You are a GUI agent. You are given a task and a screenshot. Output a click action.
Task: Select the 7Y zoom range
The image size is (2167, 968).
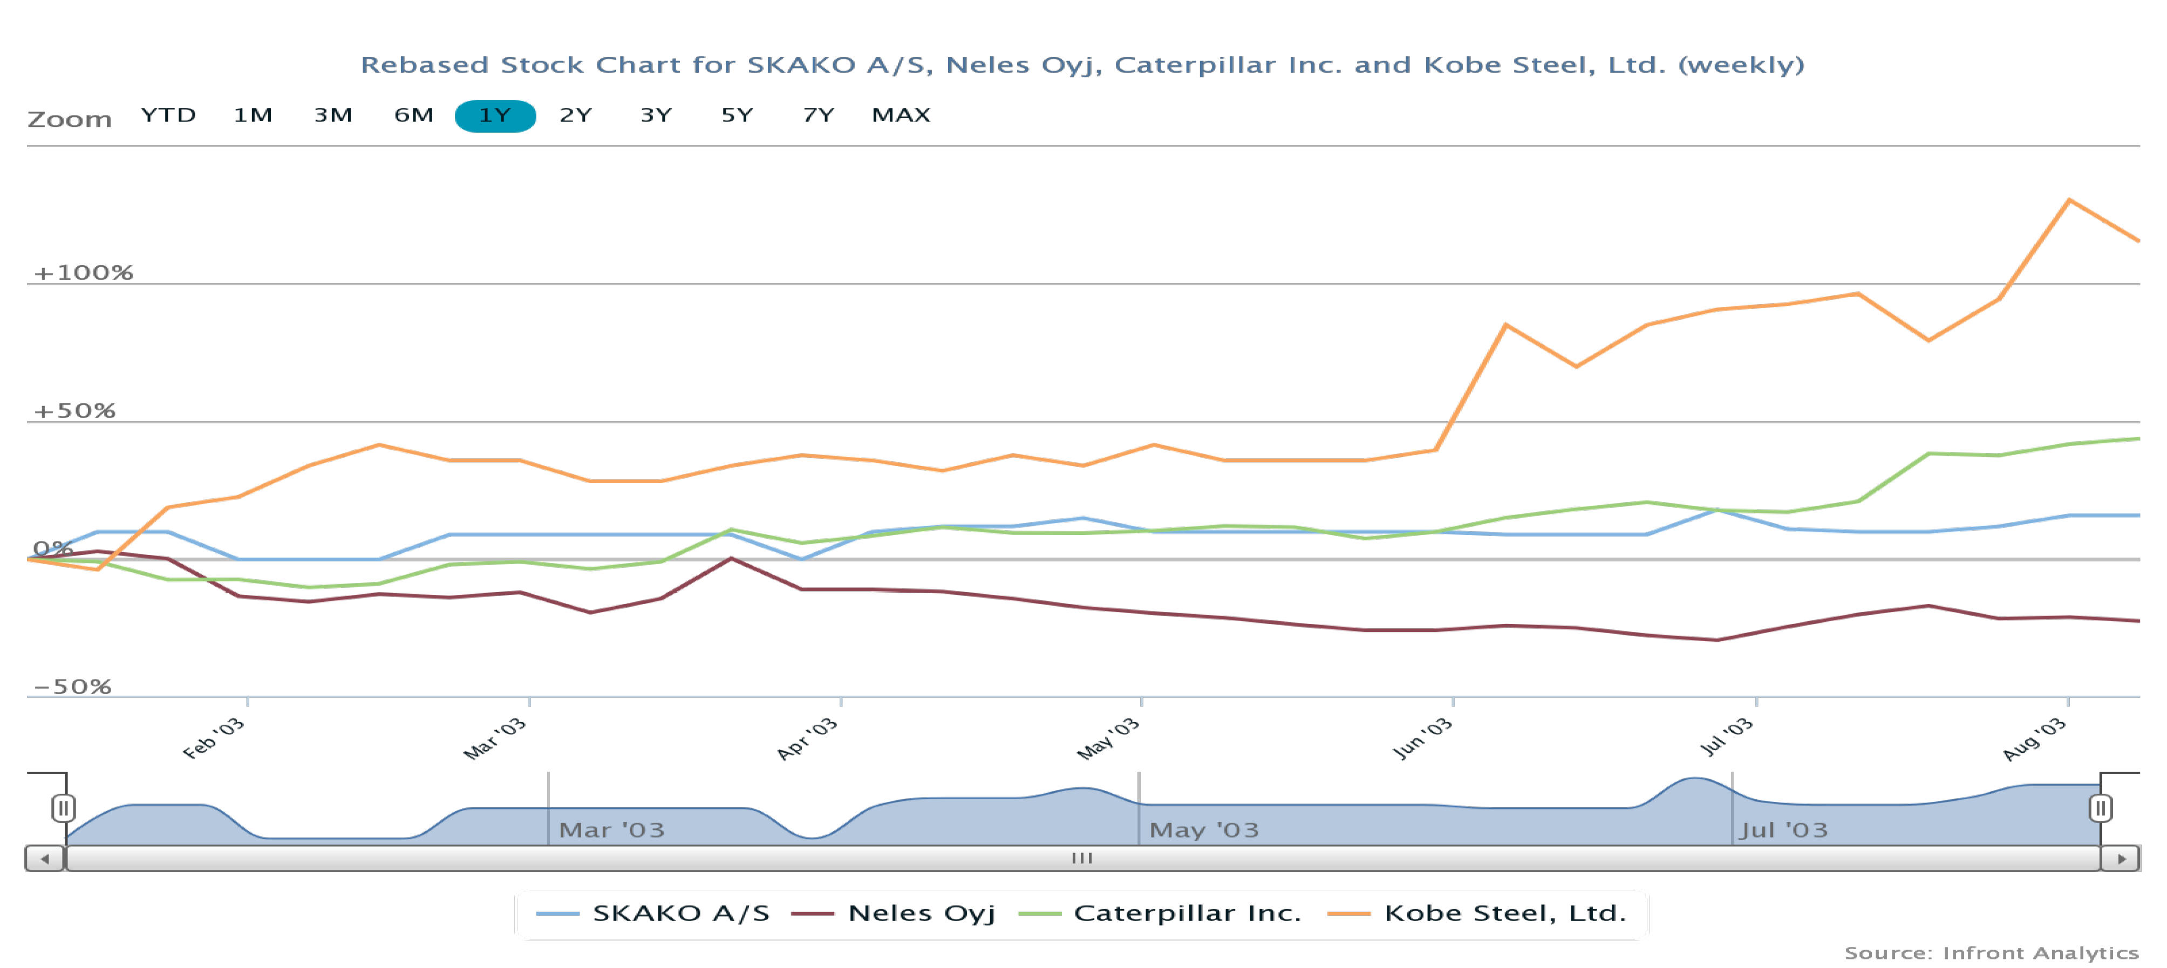(x=817, y=115)
